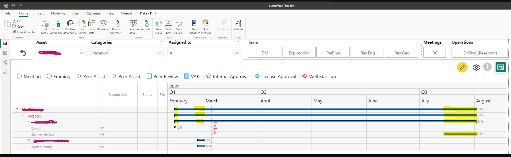Viewport: 511px width, 157px height.
Task: Click the Drilling (Reservoir) operations button
Action: pos(480,53)
